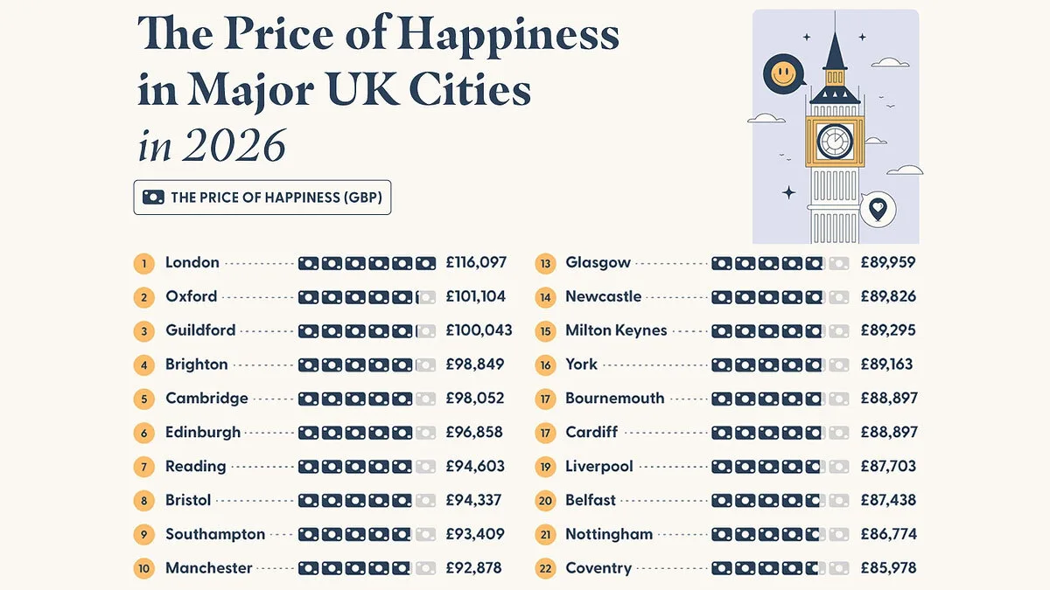
Task: Click the Southampton city name
Action: click(x=215, y=534)
